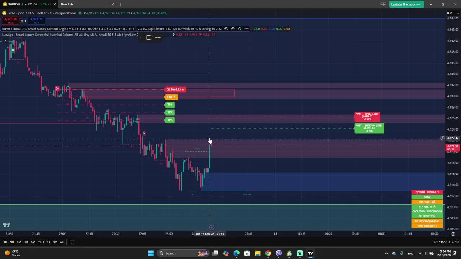The height and width of the screenshot is (259, 461).
Task: Click the go-to-realtime icon on time axis
Action: 212,227
